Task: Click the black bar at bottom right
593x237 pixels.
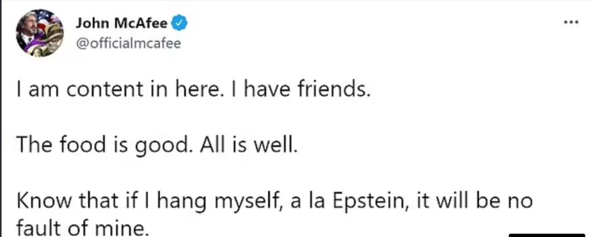Action: pyautogui.click(x=547, y=235)
